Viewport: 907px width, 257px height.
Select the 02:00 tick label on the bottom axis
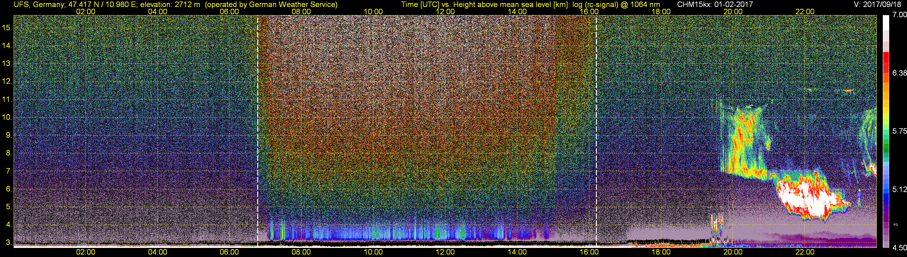pyautogui.click(x=86, y=252)
